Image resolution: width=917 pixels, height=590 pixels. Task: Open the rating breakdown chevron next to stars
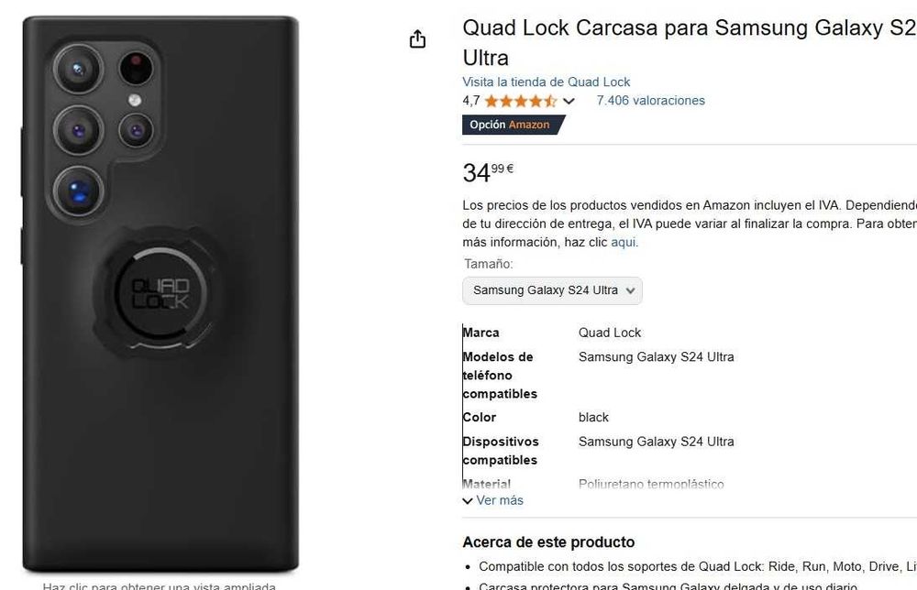[569, 101]
